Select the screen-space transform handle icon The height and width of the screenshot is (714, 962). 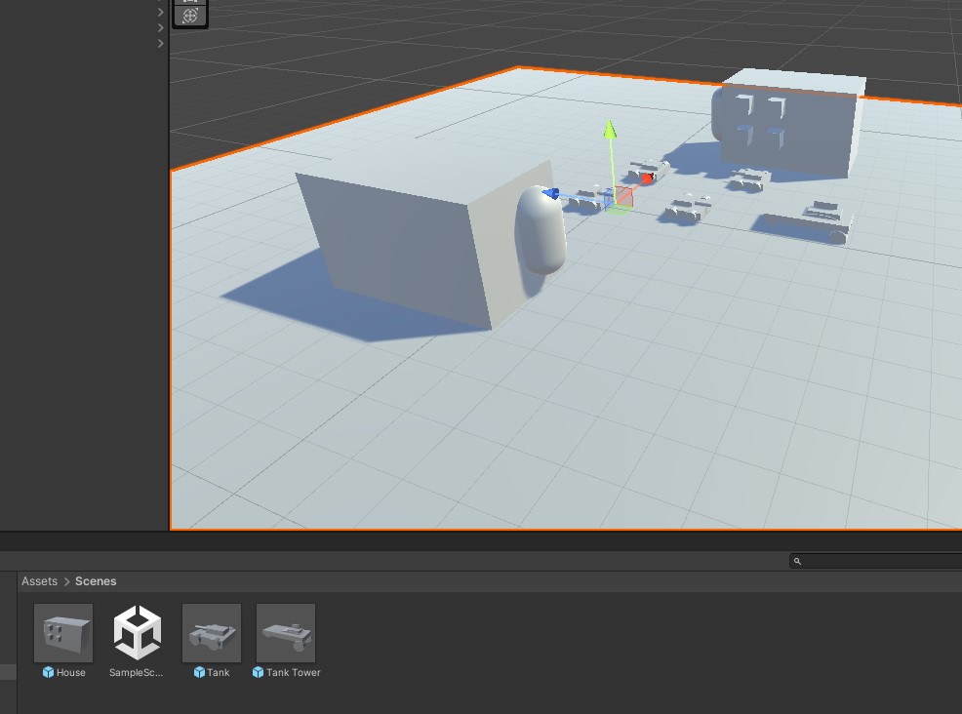click(x=190, y=14)
